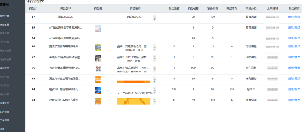The image size is (302, 132).
Task: Click product name 测试商品222 in name column
Action: coord(66,17)
